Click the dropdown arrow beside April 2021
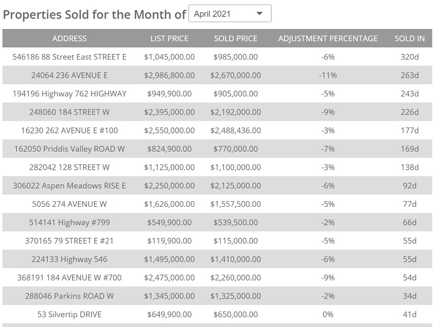Viewport: 433px width, 327px height. click(x=259, y=14)
